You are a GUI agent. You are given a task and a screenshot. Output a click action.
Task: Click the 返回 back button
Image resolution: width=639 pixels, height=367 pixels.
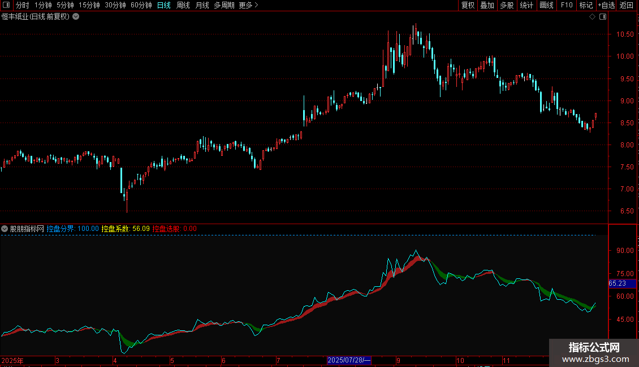point(627,5)
